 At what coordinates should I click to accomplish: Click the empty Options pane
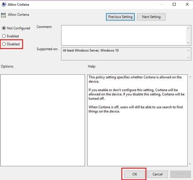42,120
